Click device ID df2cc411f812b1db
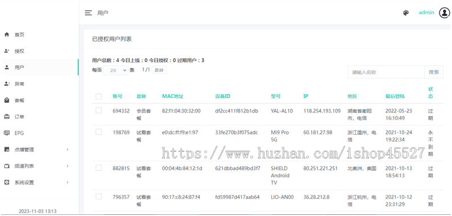 237,111
